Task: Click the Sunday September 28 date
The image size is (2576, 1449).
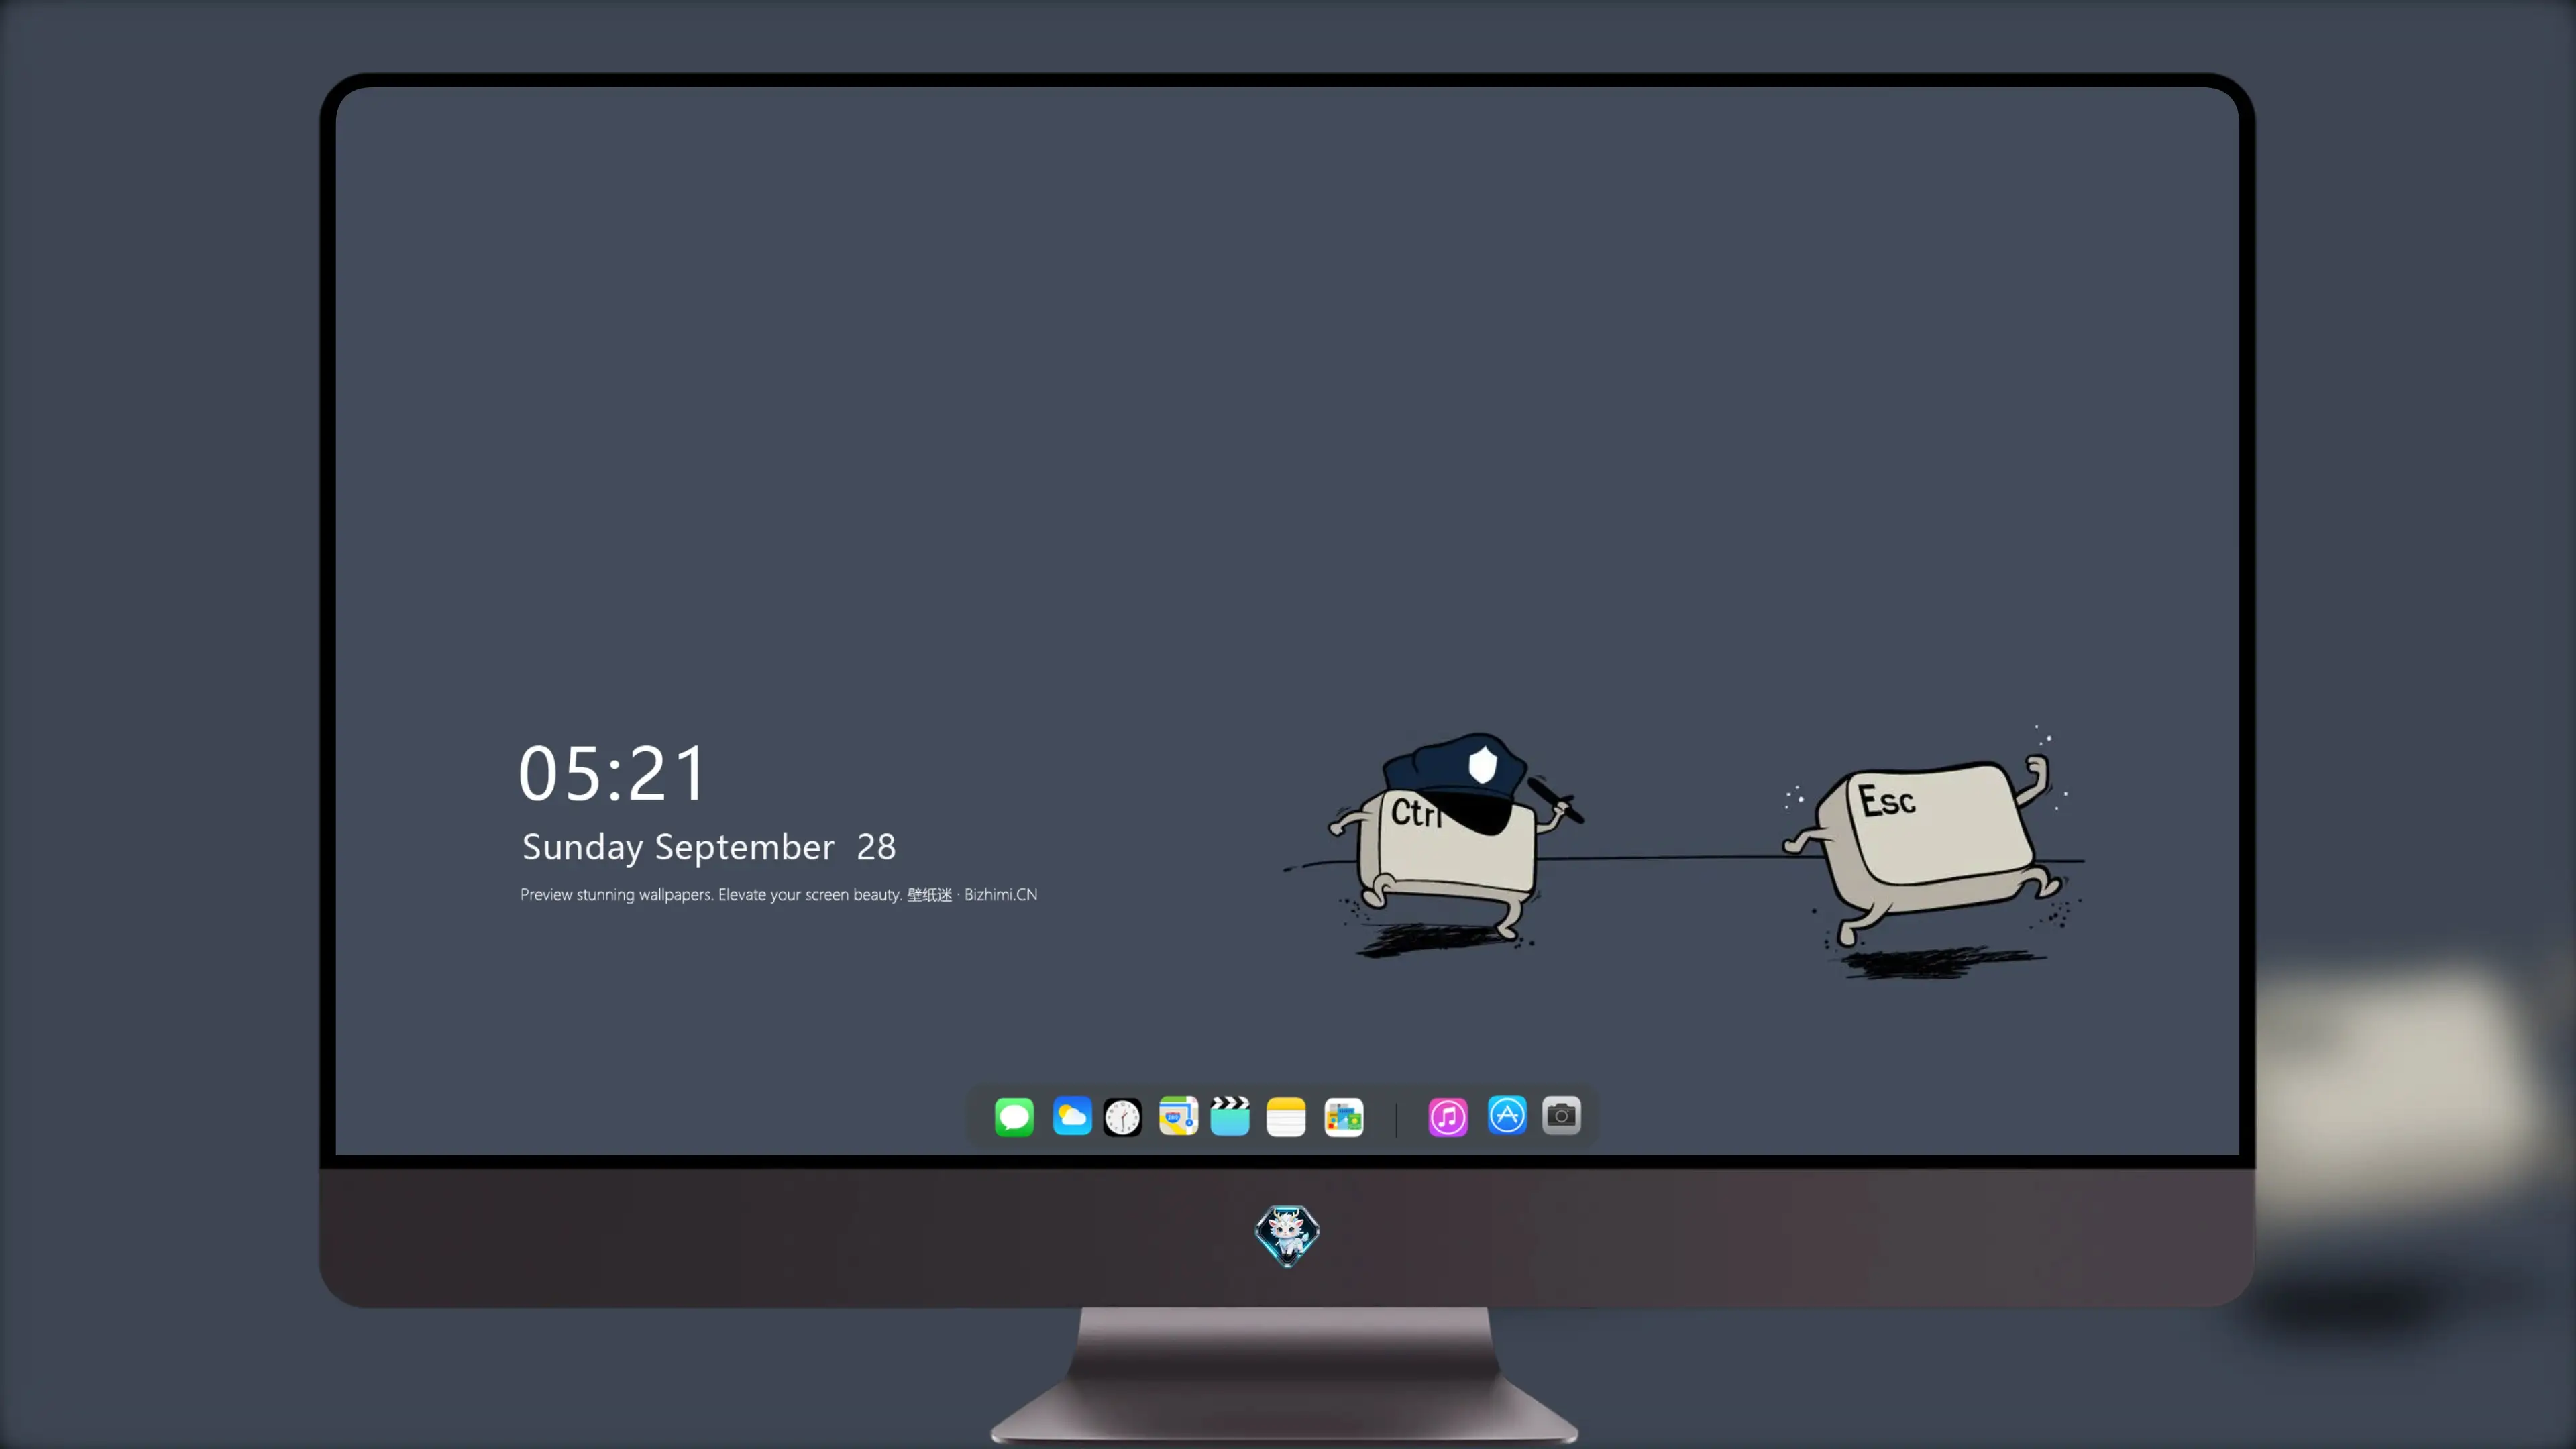Action: click(709, 847)
